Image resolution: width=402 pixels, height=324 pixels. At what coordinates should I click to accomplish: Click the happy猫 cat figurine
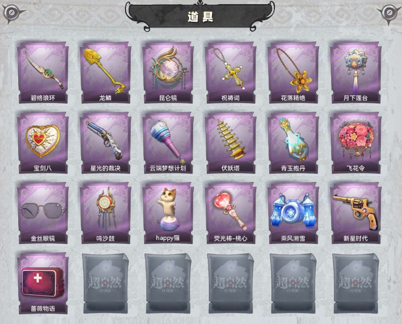point(168,213)
